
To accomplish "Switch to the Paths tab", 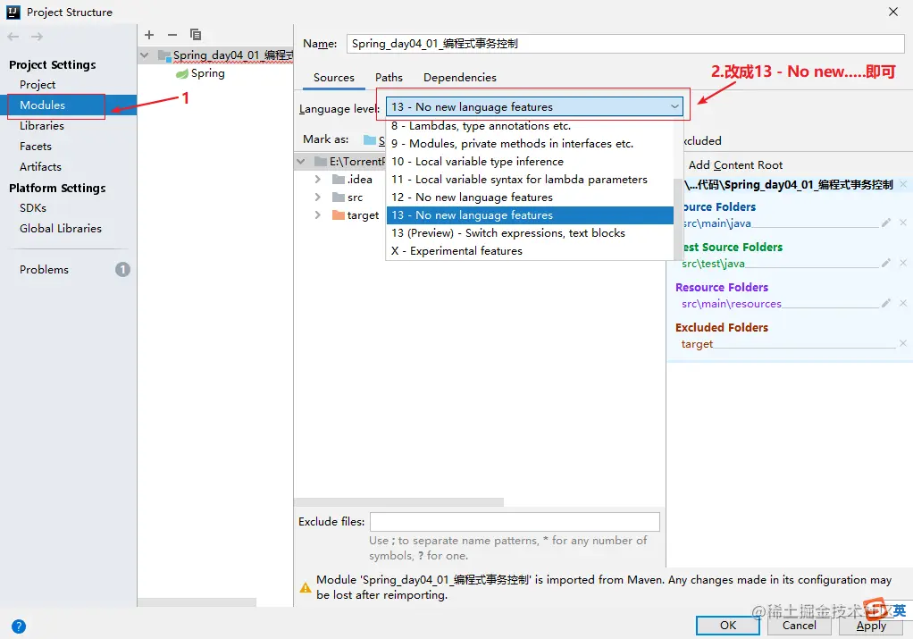I will pyautogui.click(x=389, y=78).
